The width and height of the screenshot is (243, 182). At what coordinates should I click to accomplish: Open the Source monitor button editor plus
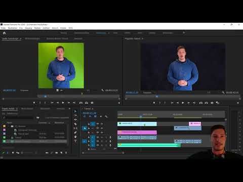coord(119,103)
